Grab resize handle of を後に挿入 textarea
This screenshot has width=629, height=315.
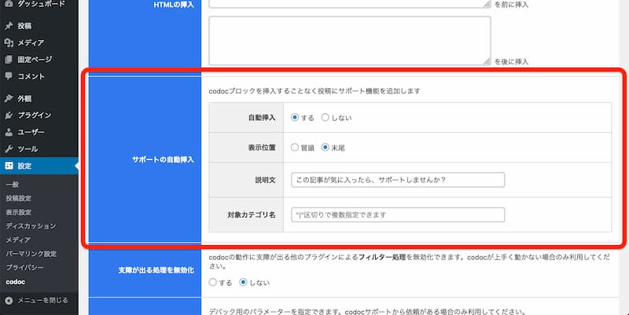click(x=487, y=61)
